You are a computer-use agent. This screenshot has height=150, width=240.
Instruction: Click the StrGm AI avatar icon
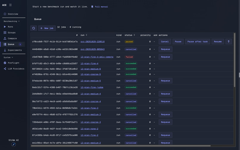[14, 144]
